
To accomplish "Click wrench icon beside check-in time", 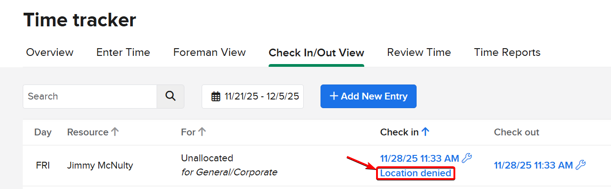I will tap(467, 158).
